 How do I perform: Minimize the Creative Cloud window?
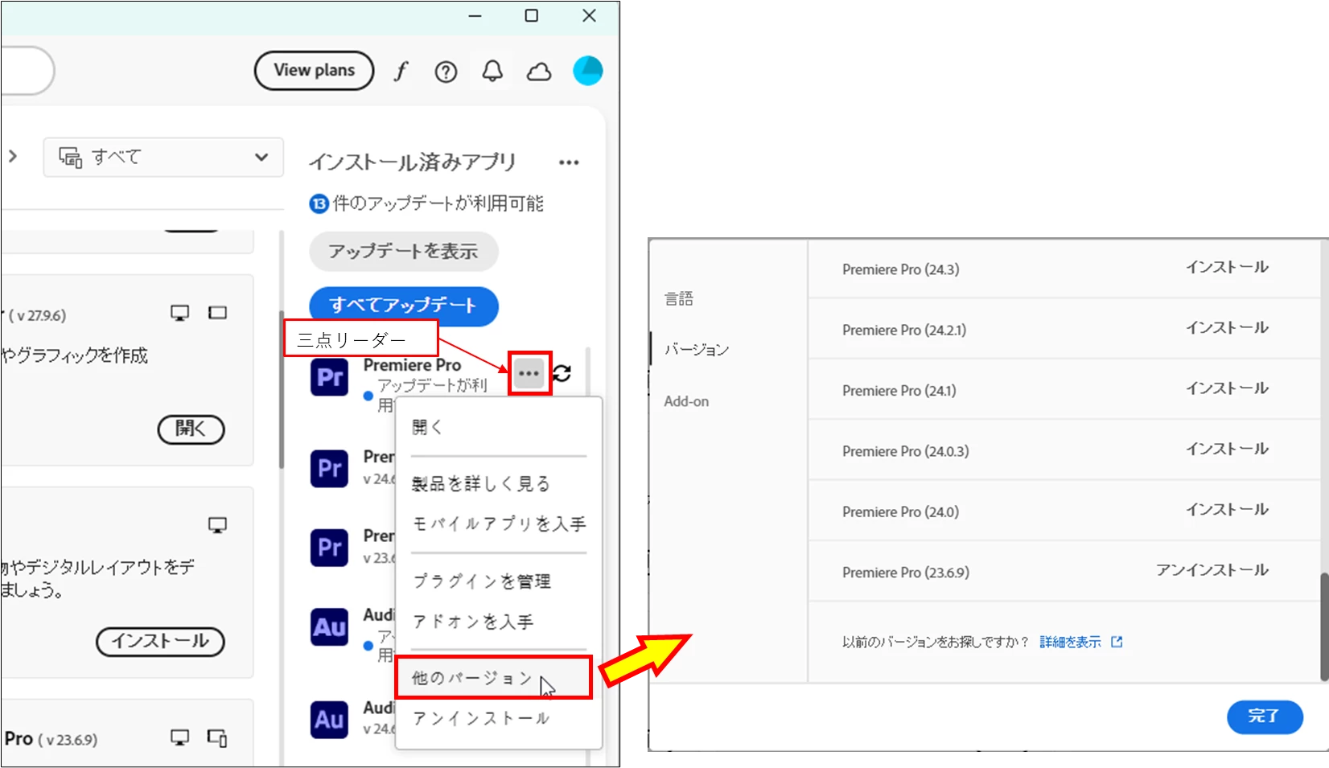click(475, 15)
